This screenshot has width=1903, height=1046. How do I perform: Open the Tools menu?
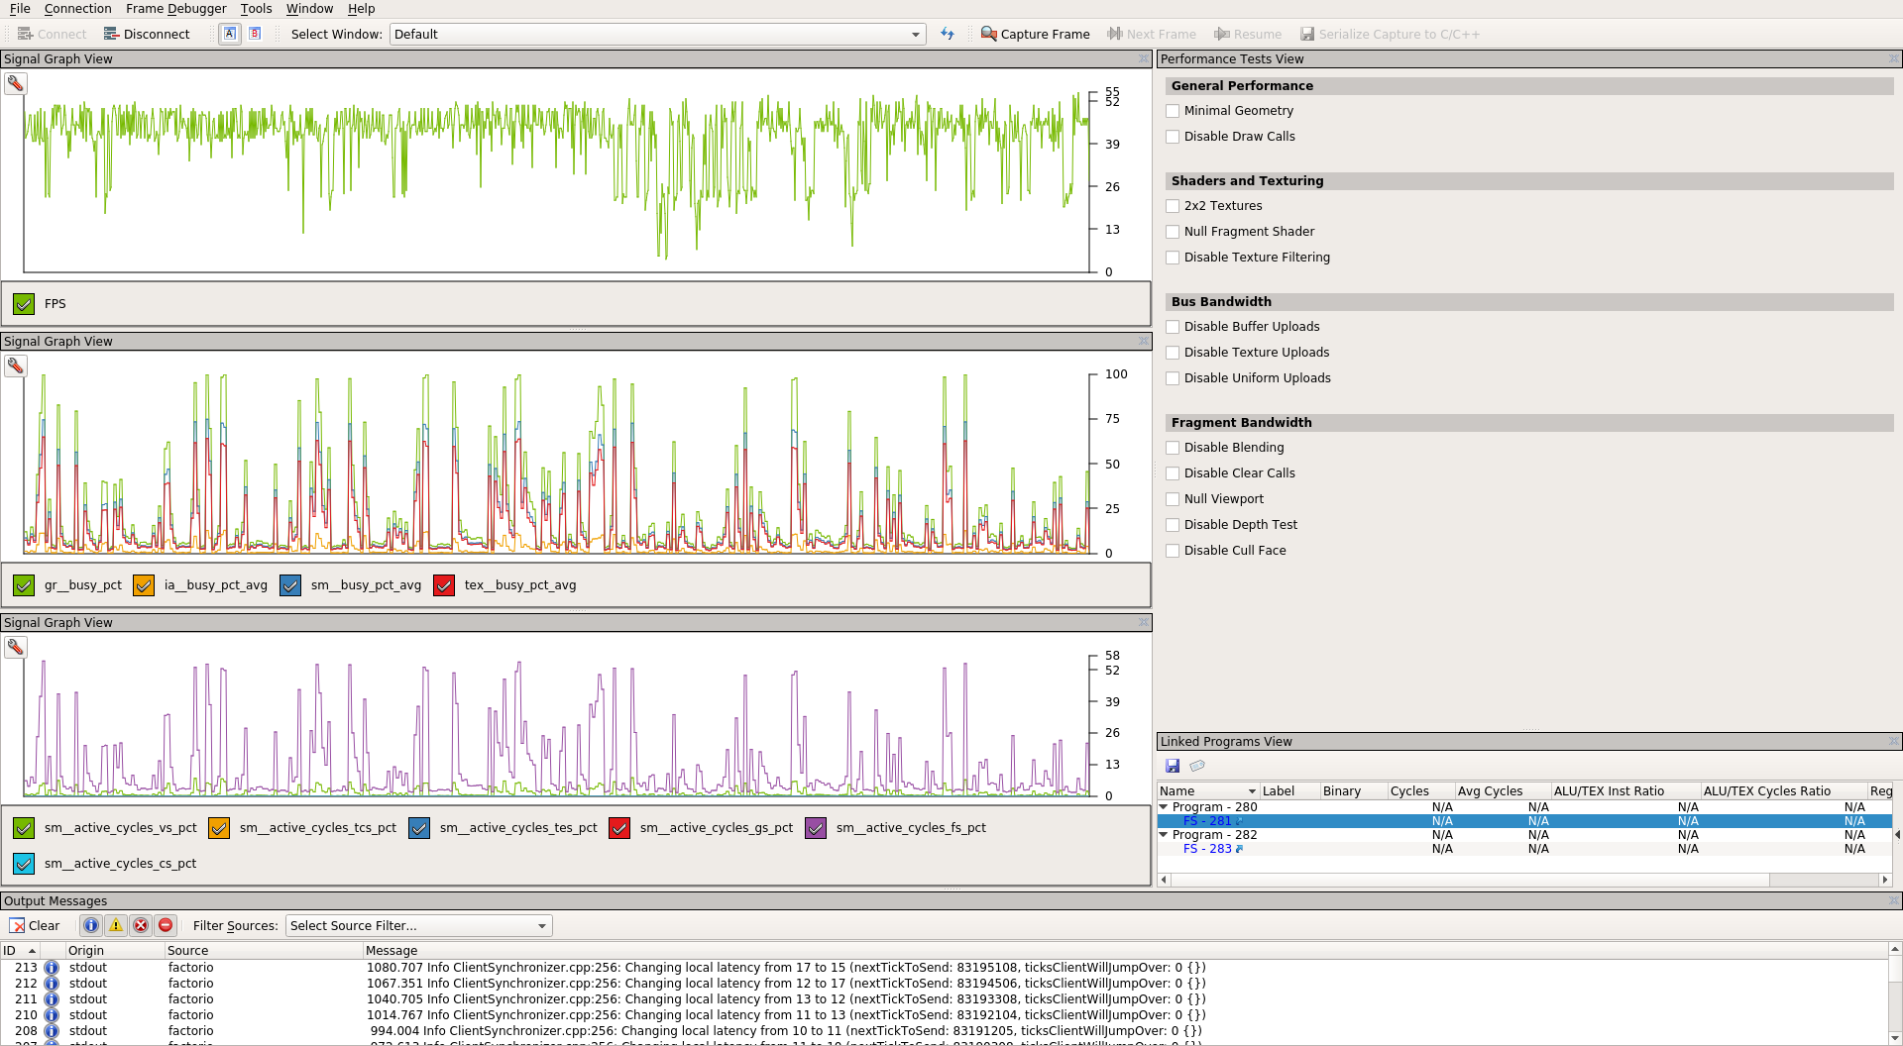tap(256, 8)
